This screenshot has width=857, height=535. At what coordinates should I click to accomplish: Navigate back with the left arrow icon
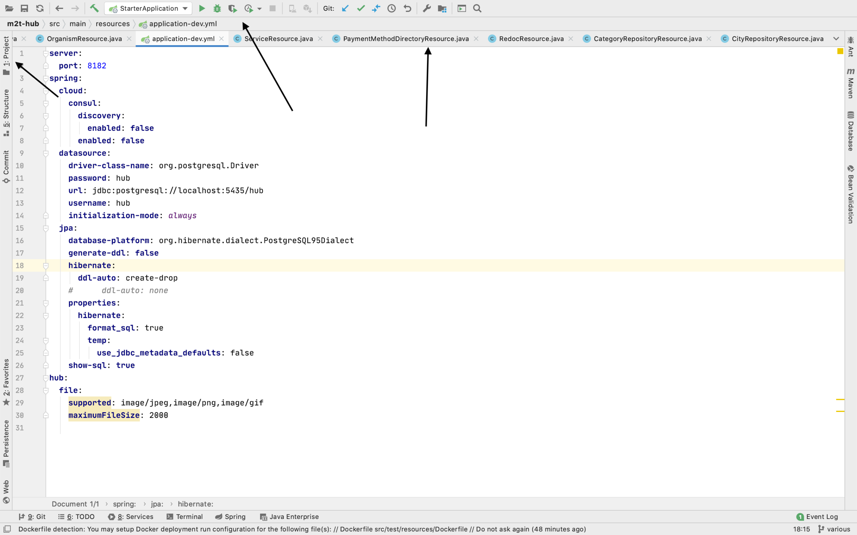point(59,8)
